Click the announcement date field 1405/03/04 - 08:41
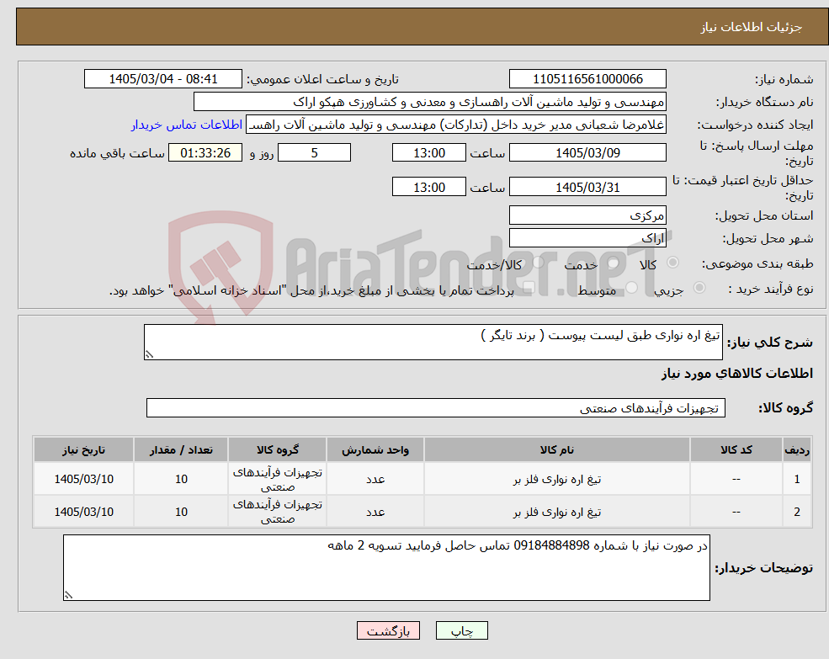The height and width of the screenshot is (659, 829). 162,79
